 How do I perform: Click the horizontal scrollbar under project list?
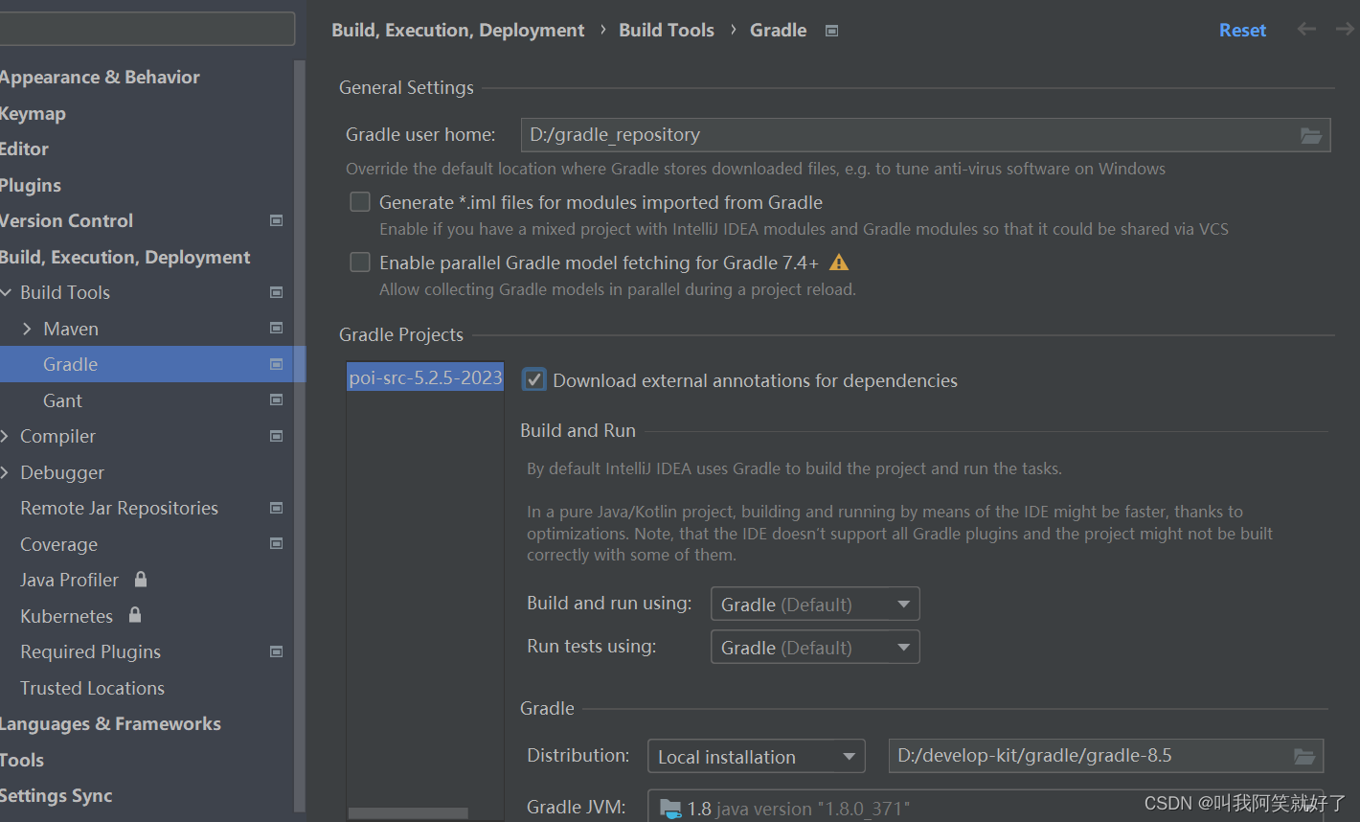point(408,812)
